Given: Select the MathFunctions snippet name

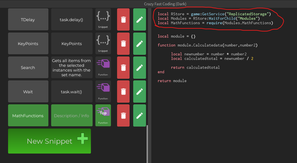Looking at the screenshot, I should click(28, 115).
